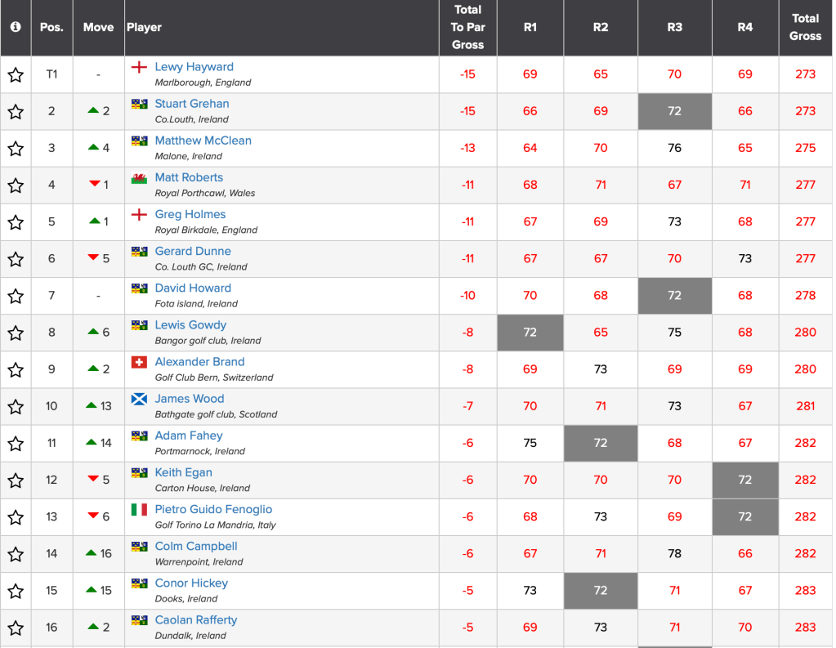Screen dimensions: 836x648
Task: Click Keith Egan's highlighted R4 score
Action: 744,480
